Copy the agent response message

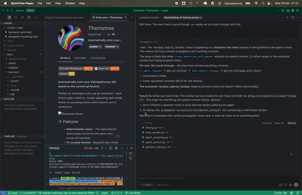[x=291, y=154]
